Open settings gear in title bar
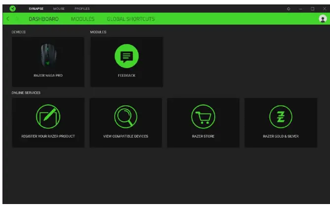Image resolution: width=330 pixels, height=206 pixels. pos(289,9)
